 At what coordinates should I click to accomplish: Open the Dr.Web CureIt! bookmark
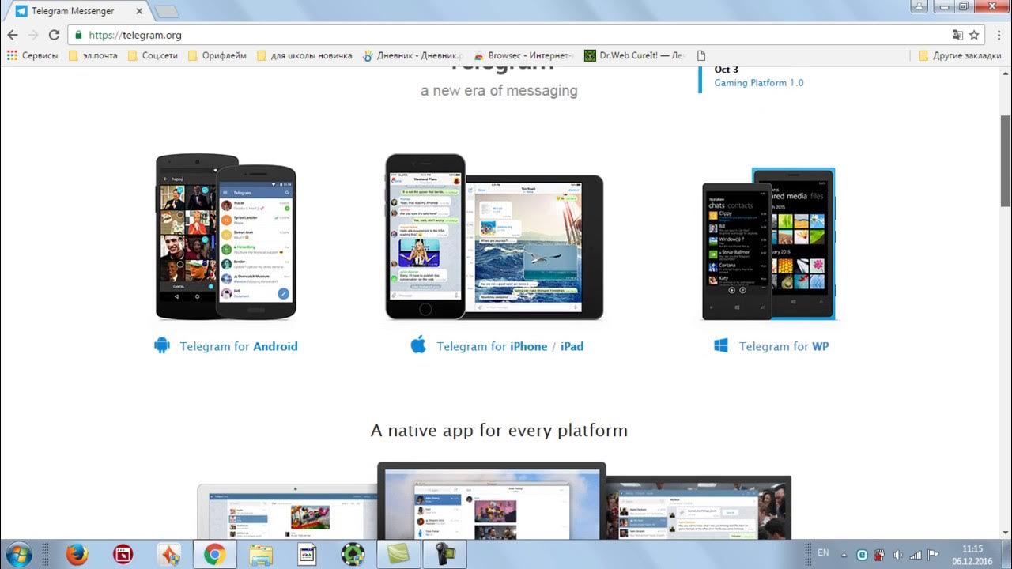(634, 55)
